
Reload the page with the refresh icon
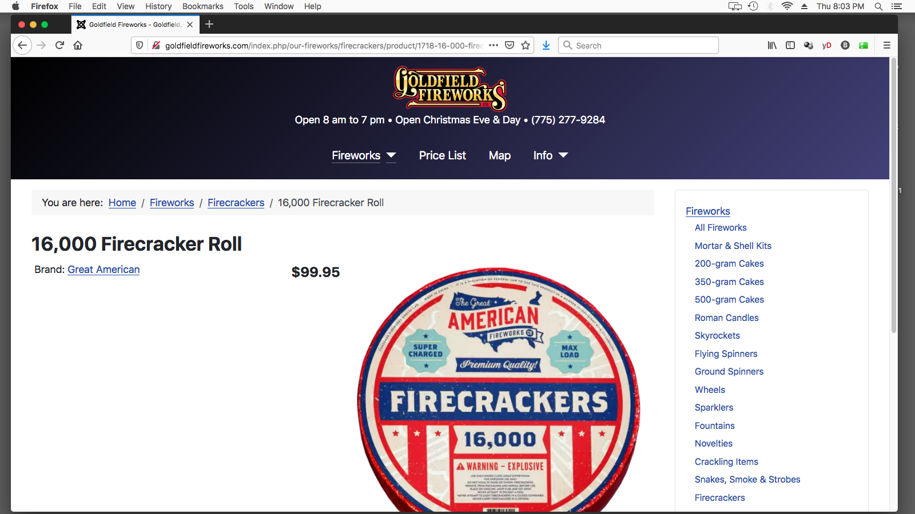[59, 45]
